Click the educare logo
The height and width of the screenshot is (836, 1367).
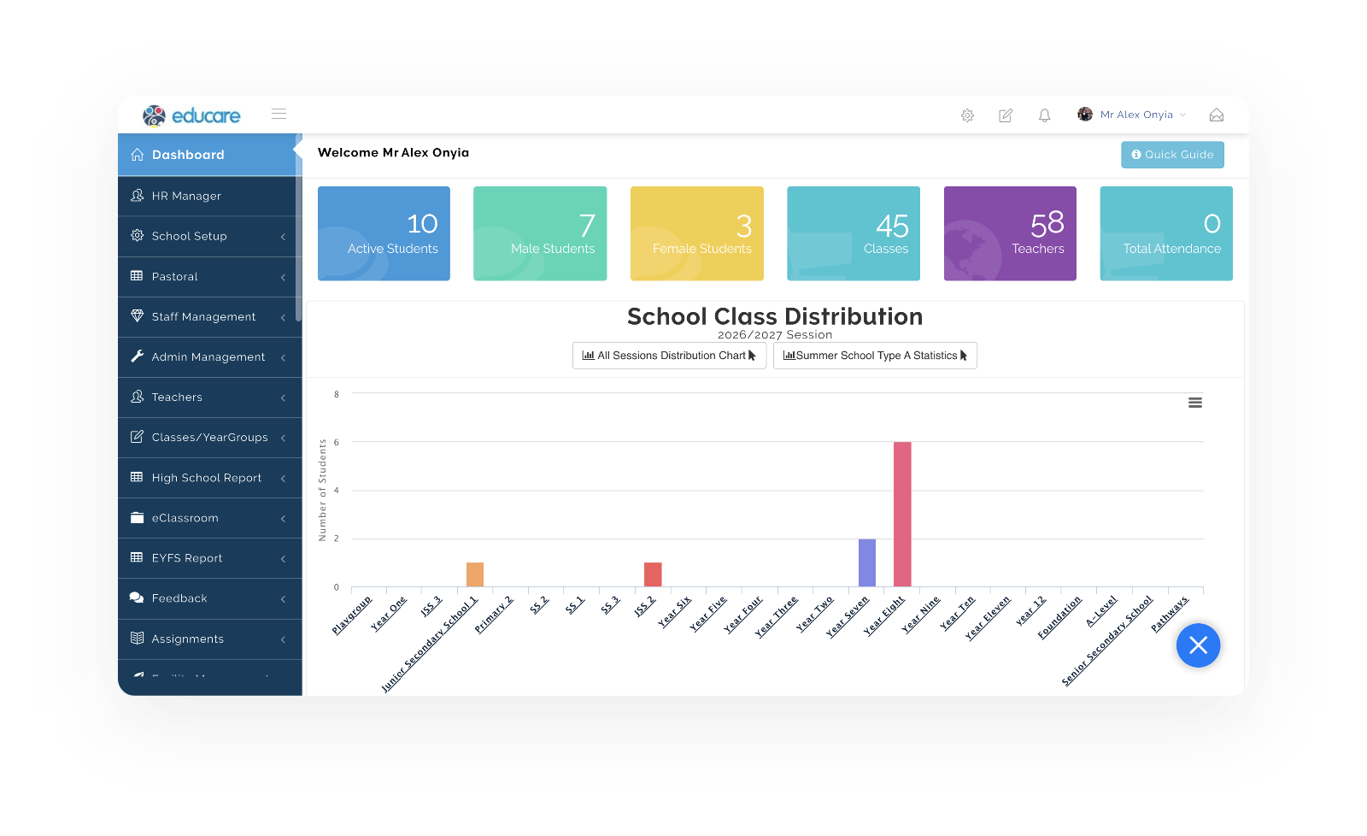(192, 115)
